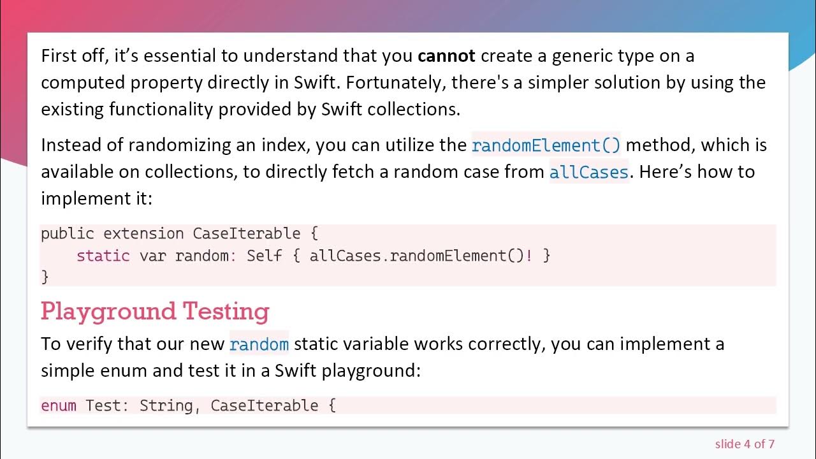Click the "Test" enum name
Image resolution: width=816 pixels, height=459 pixels.
pos(103,405)
